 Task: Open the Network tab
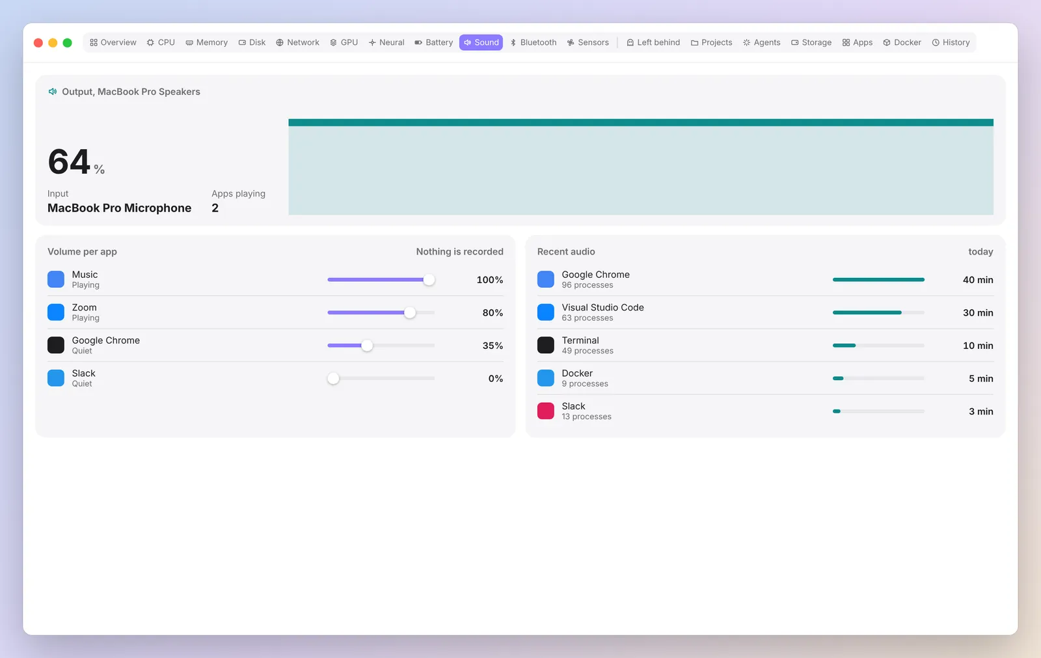(x=297, y=42)
